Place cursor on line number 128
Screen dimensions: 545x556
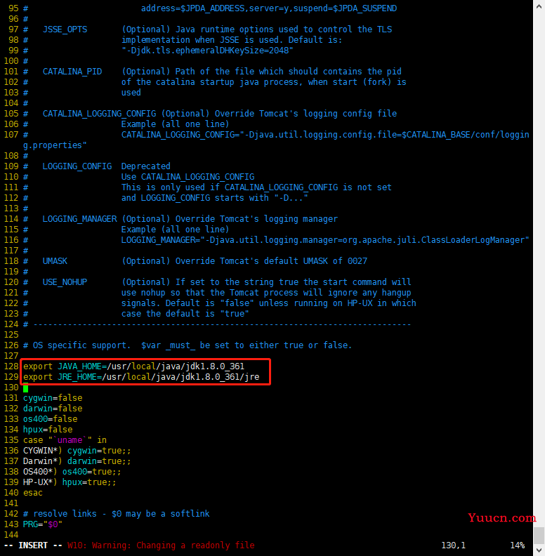click(11, 366)
